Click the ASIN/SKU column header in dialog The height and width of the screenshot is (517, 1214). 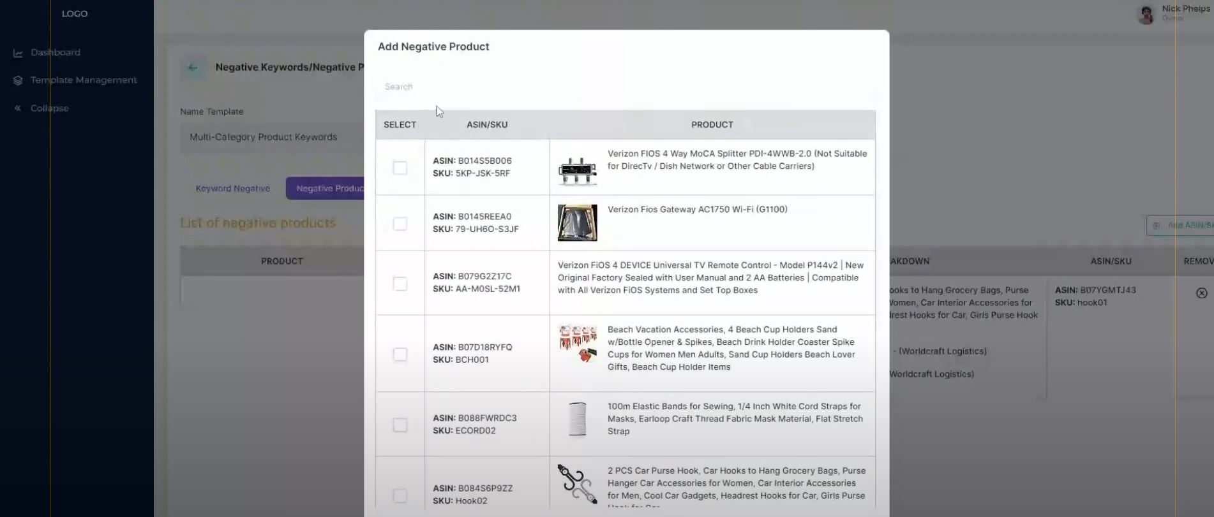pos(487,125)
